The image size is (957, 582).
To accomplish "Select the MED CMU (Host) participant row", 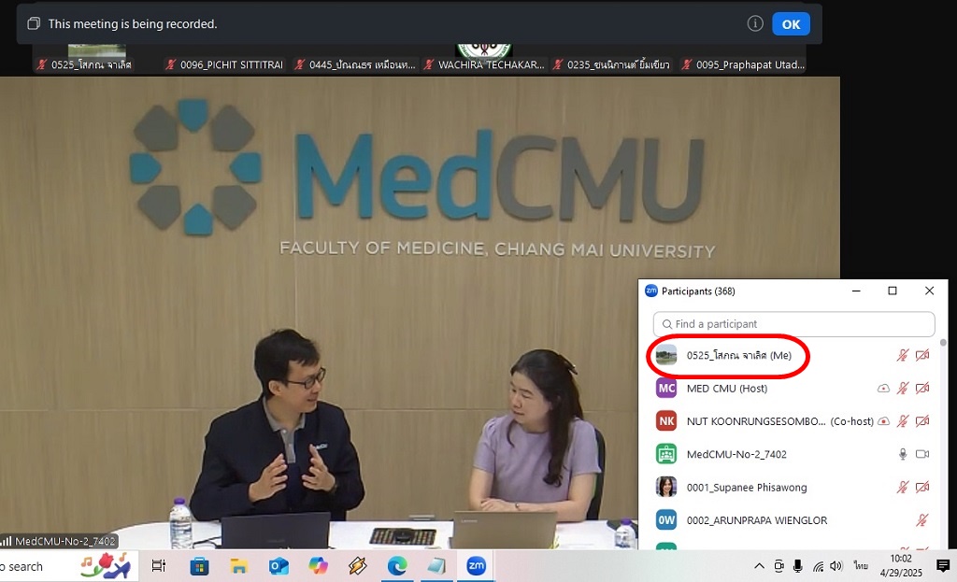I will click(x=793, y=388).
